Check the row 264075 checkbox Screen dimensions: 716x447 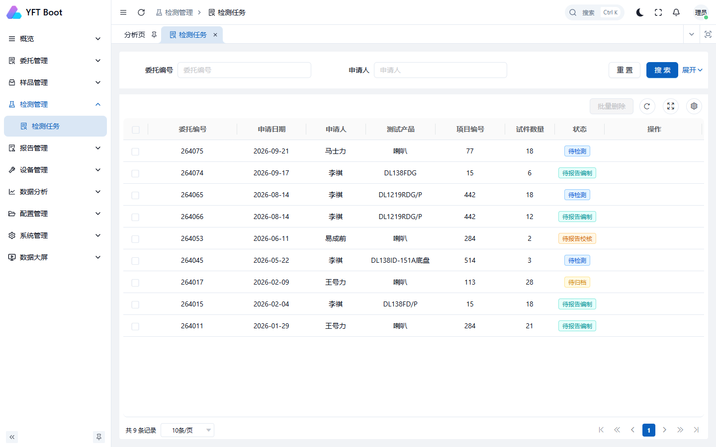[x=135, y=151]
